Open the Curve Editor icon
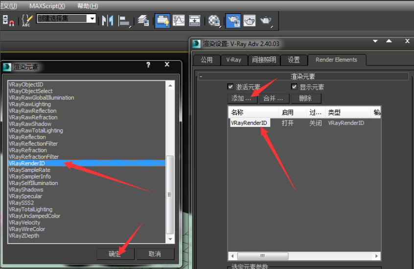 click(179, 21)
